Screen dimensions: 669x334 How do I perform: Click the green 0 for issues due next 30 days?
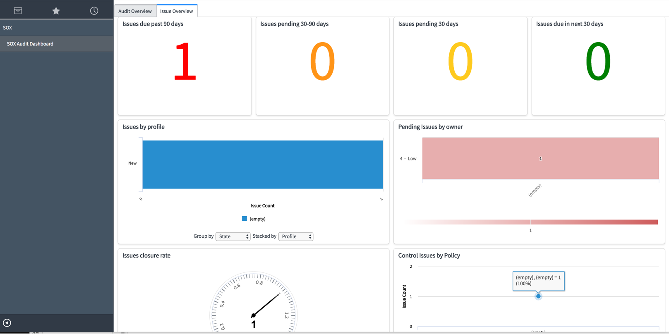coord(598,62)
